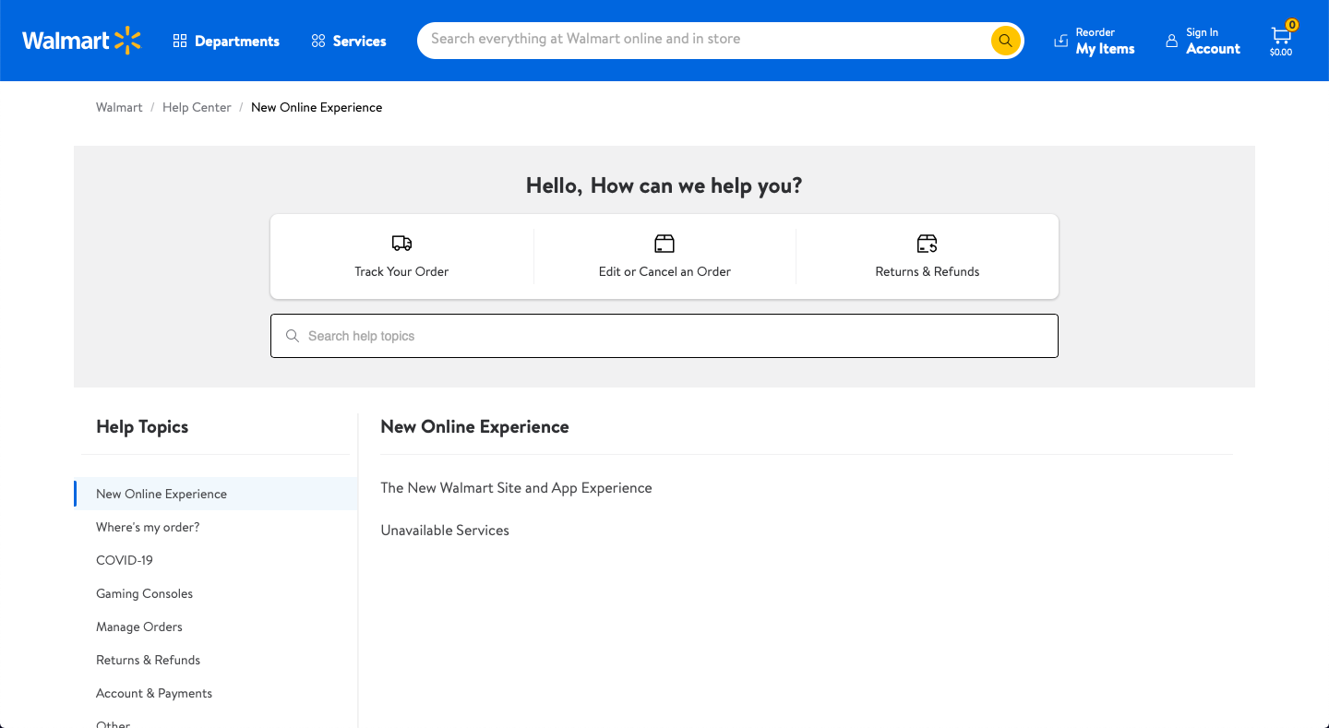Open the Services menu

tap(349, 41)
